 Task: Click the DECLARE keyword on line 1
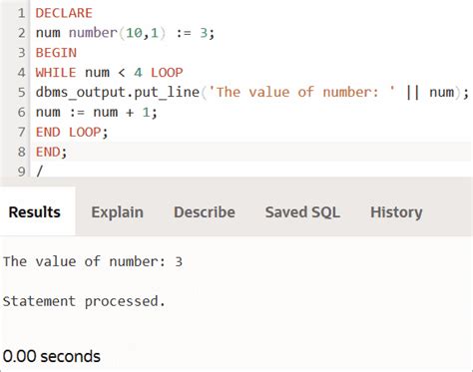[64, 13]
